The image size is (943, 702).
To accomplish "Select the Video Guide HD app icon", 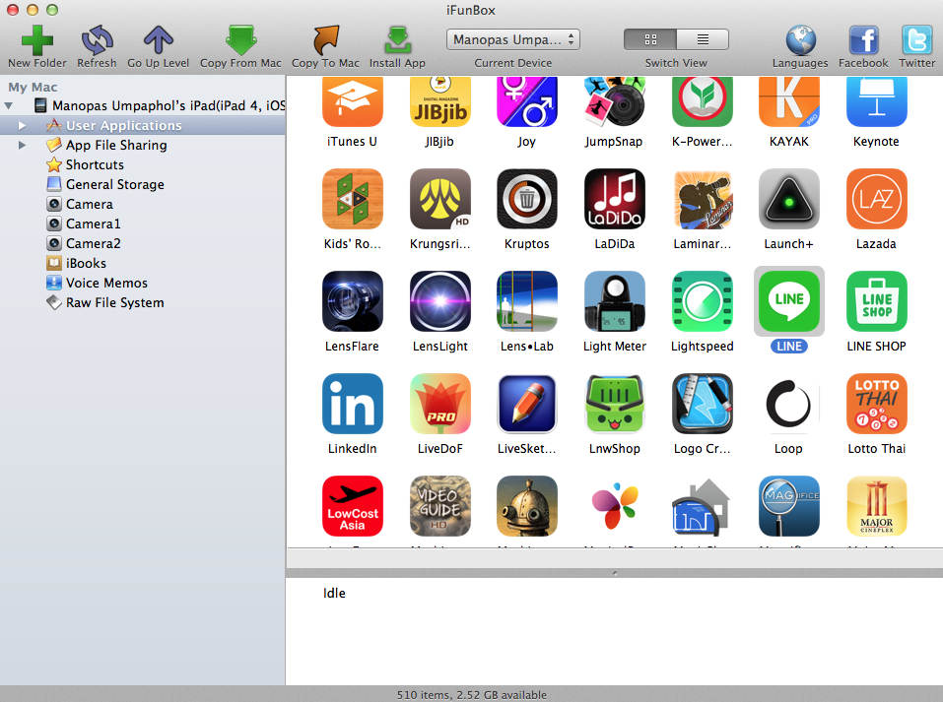I will (x=439, y=506).
